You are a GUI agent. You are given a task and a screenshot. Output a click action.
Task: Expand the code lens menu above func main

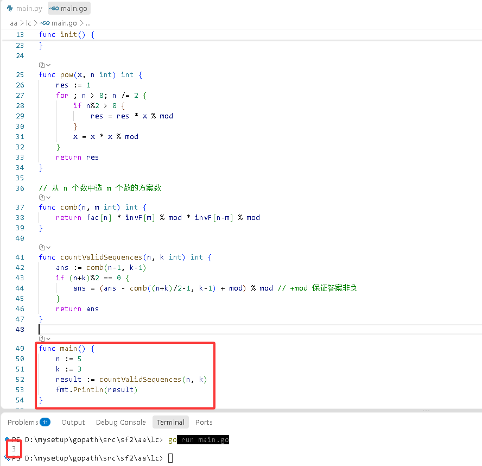click(x=45, y=338)
